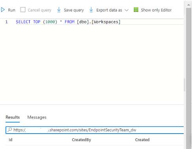Sort by the Id column header
Screen dimensions: 192x149
11,140
